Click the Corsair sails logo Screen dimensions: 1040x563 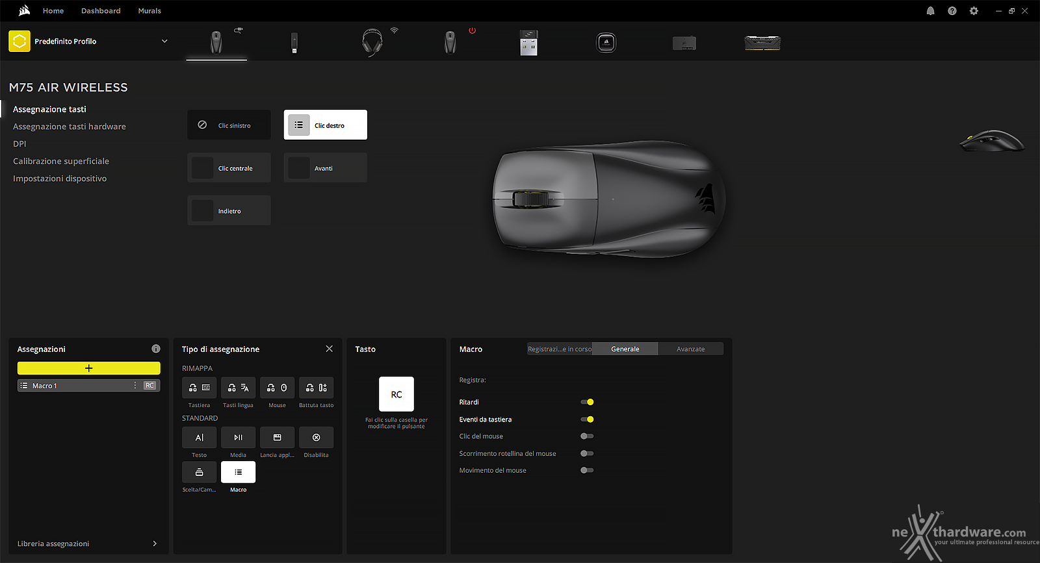pyautogui.click(x=25, y=10)
